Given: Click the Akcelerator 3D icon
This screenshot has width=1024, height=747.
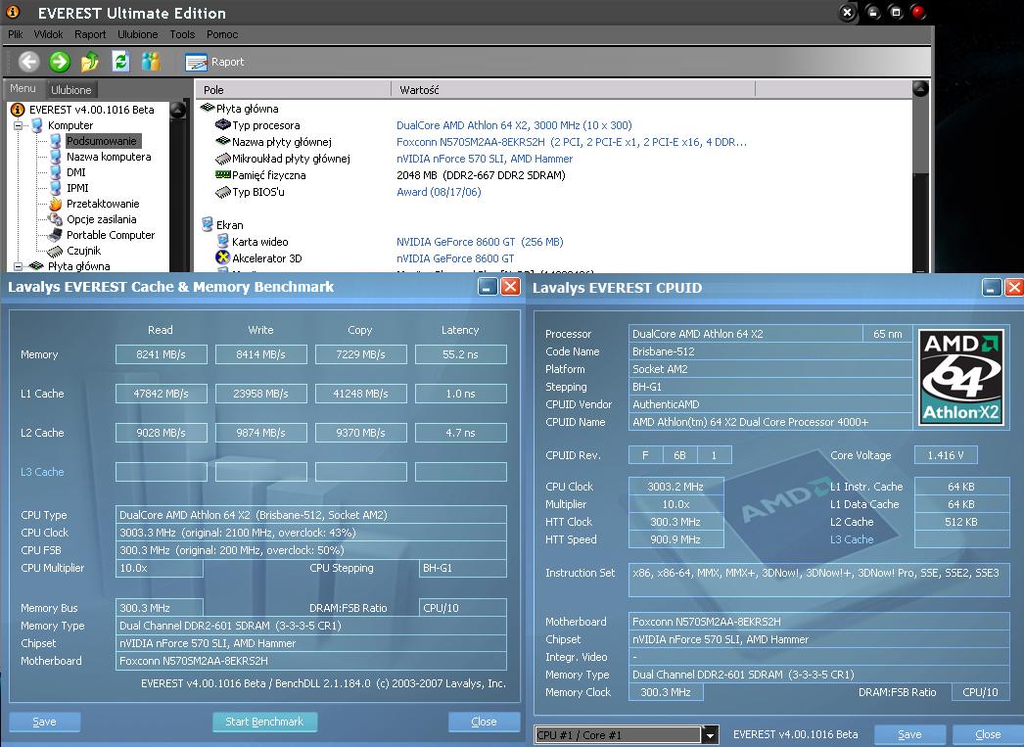Looking at the screenshot, I should [x=222, y=258].
